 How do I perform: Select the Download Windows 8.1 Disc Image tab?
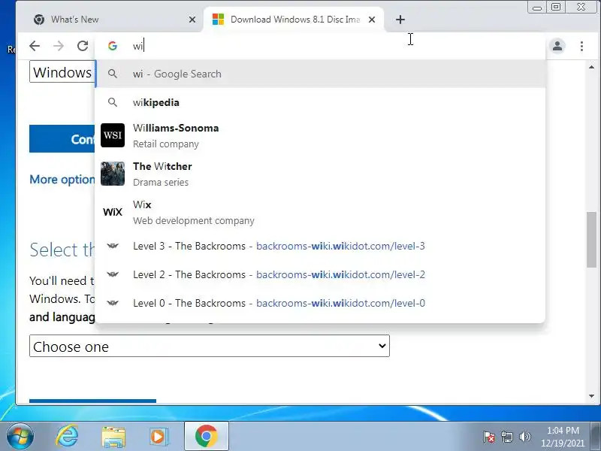(x=294, y=20)
